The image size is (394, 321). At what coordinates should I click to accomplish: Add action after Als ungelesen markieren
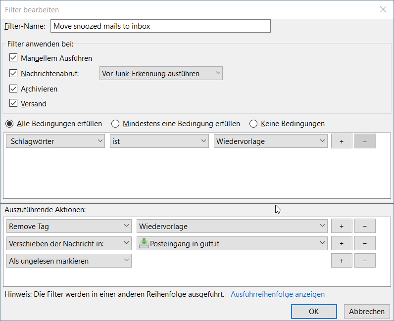click(342, 261)
